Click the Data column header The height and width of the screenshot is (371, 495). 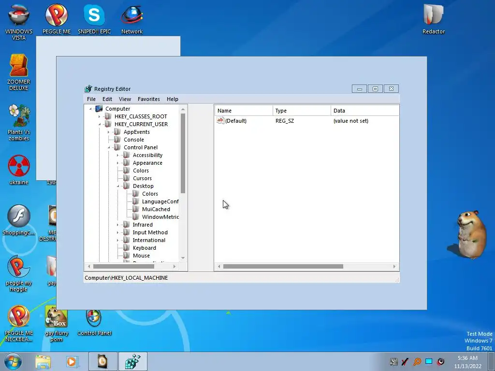[365, 111]
